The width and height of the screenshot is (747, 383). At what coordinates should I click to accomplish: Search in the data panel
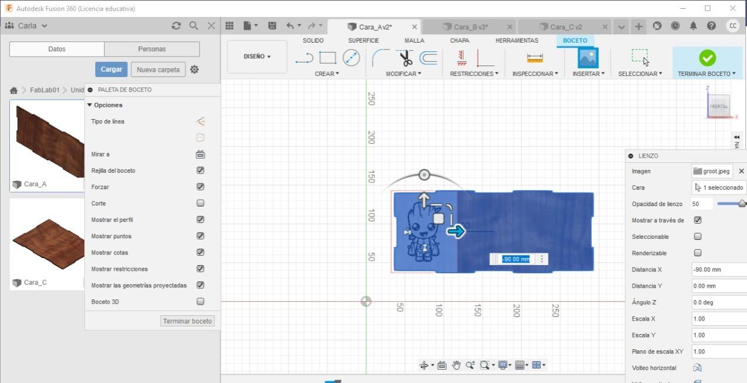pyautogui.click(x=193, y=26)
